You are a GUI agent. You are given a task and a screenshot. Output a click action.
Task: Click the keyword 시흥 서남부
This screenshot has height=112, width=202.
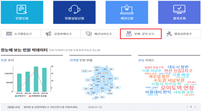(x=151, y=71)
